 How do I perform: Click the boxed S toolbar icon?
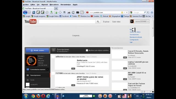[82, 12]
